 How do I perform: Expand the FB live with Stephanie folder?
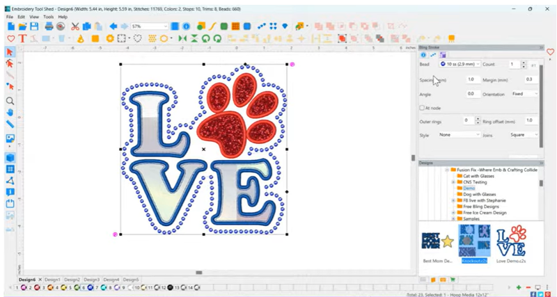453,200
